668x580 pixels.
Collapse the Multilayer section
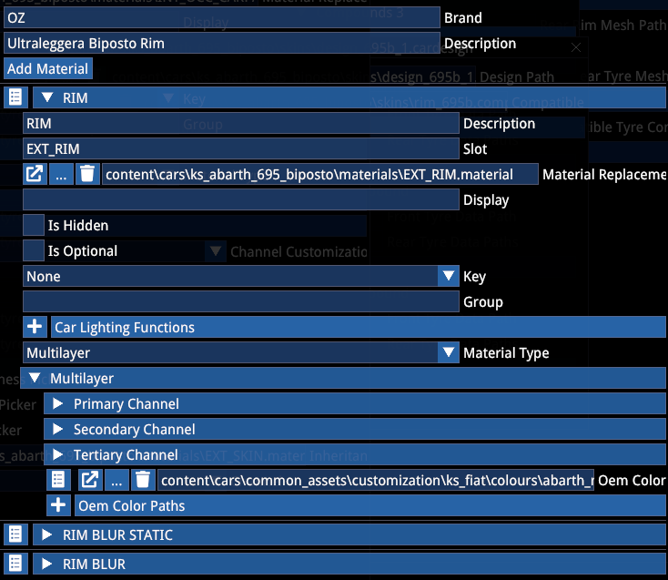click(x=35, y=378)
